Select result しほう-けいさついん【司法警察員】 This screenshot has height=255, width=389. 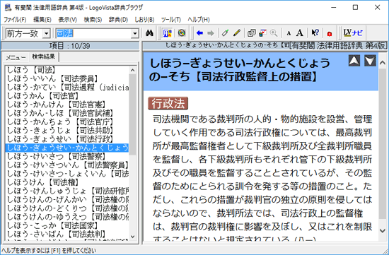[x=67, y=165]
